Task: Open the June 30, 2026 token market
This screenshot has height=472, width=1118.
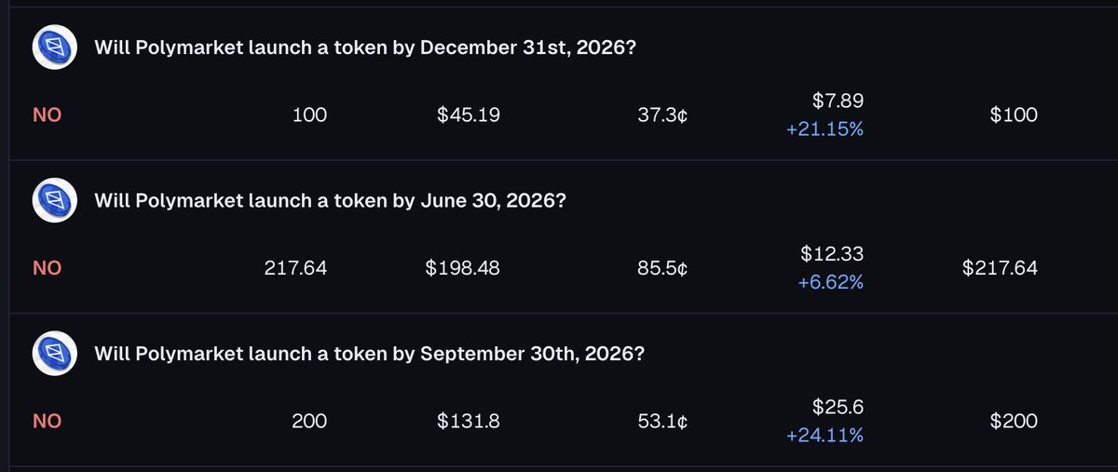Action: click(x=330, y=201)
